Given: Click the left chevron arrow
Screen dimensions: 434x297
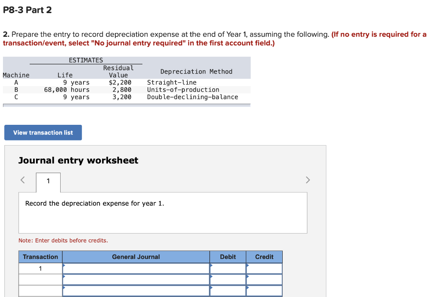Looking at the screenshot, I should pos(22,180).
